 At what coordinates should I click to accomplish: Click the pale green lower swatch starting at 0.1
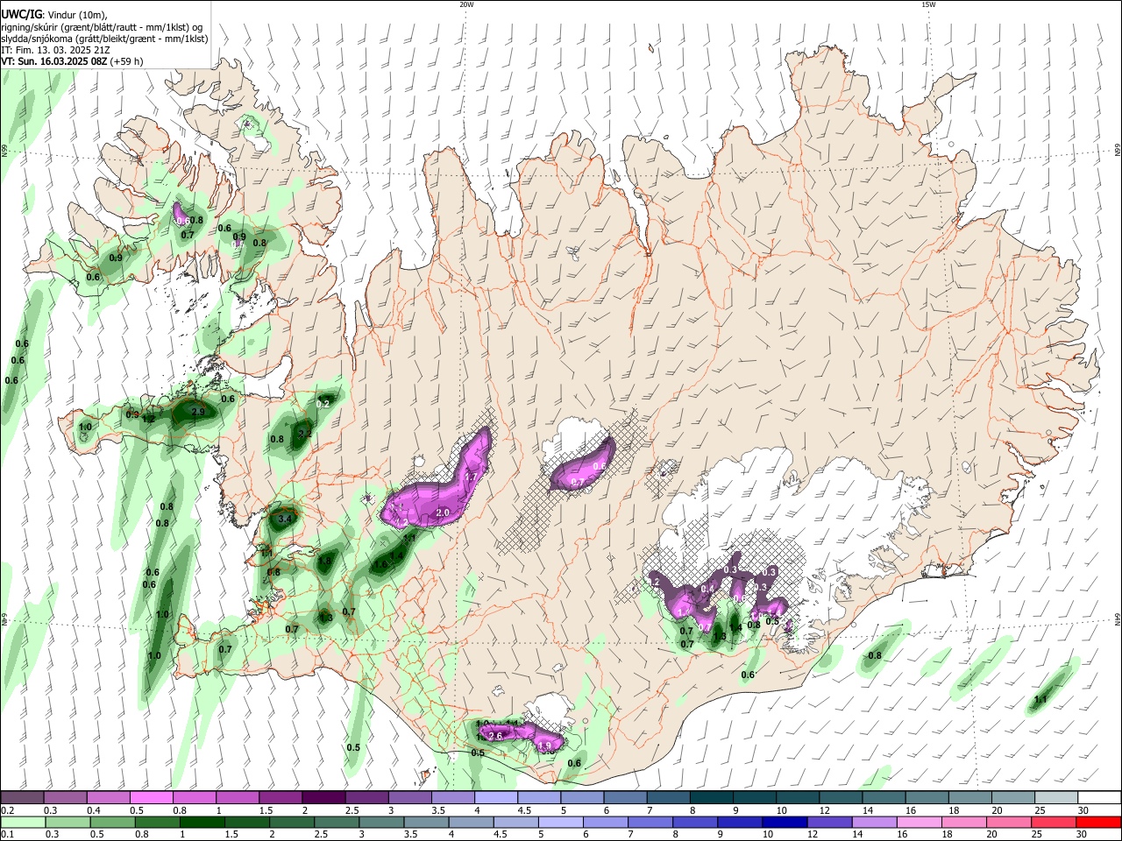click(22, 823)
